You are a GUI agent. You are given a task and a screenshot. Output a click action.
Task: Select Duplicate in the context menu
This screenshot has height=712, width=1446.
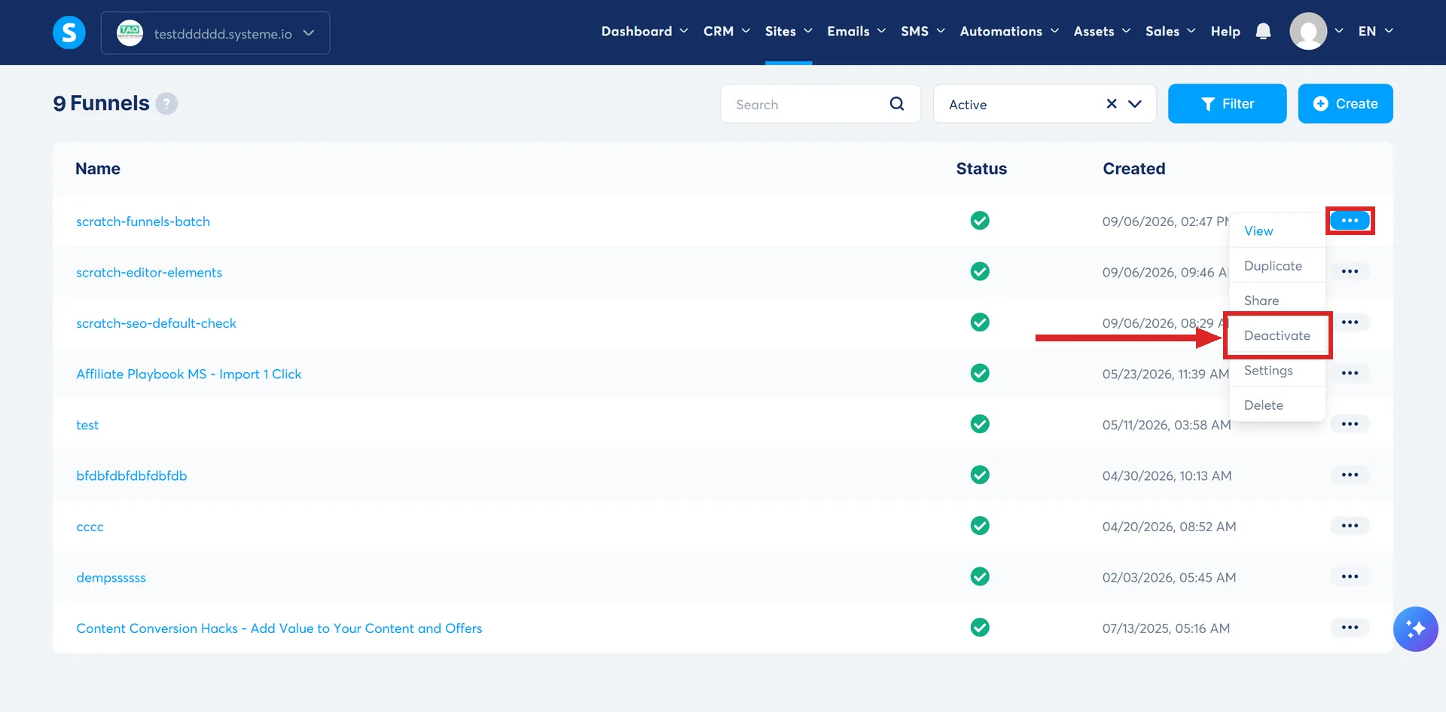point(1277,266)
